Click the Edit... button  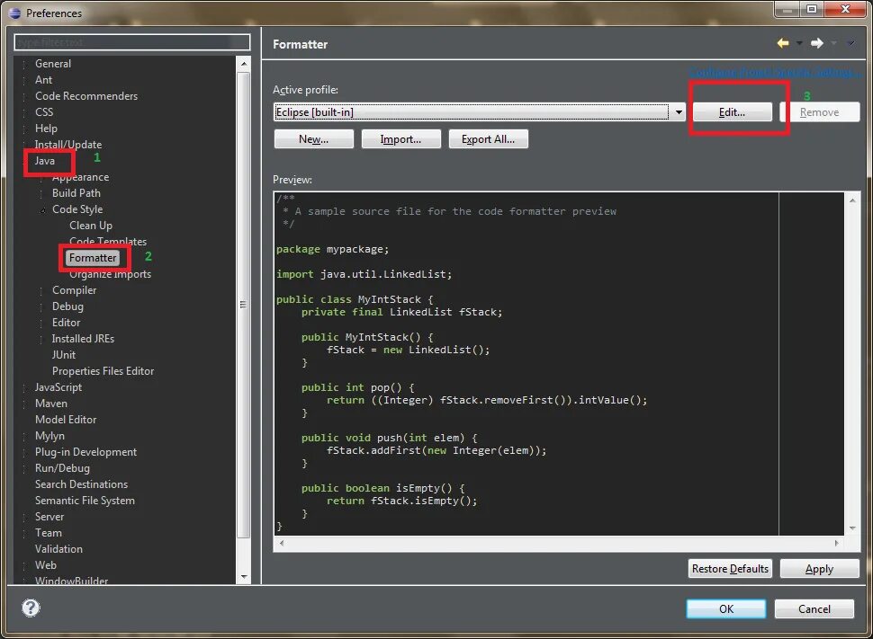pos(732,112)
